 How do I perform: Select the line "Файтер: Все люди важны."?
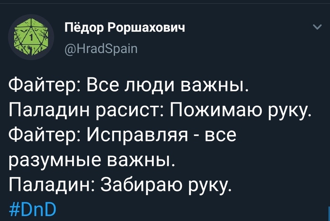tap(129, 87)
